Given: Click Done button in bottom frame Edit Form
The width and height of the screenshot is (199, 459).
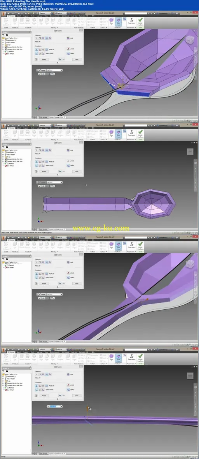Looking at the screenshot, I should click(77, 395).
